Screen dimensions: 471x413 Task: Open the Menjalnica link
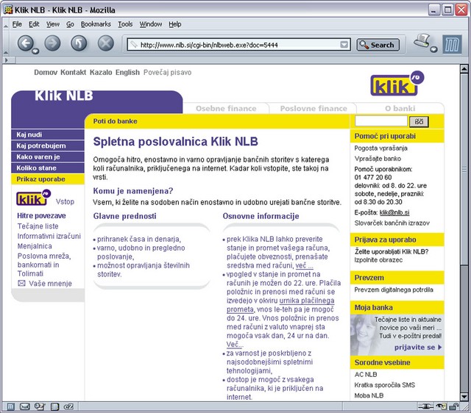35,246
